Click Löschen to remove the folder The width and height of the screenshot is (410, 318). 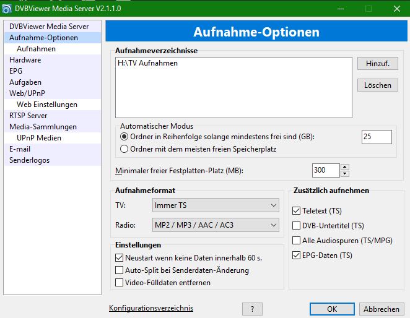tap(378, 85)
